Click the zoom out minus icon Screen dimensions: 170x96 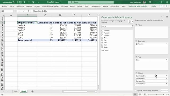149,94
